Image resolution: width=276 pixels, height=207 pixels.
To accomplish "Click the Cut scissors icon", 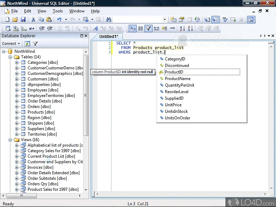I will 33,20.
